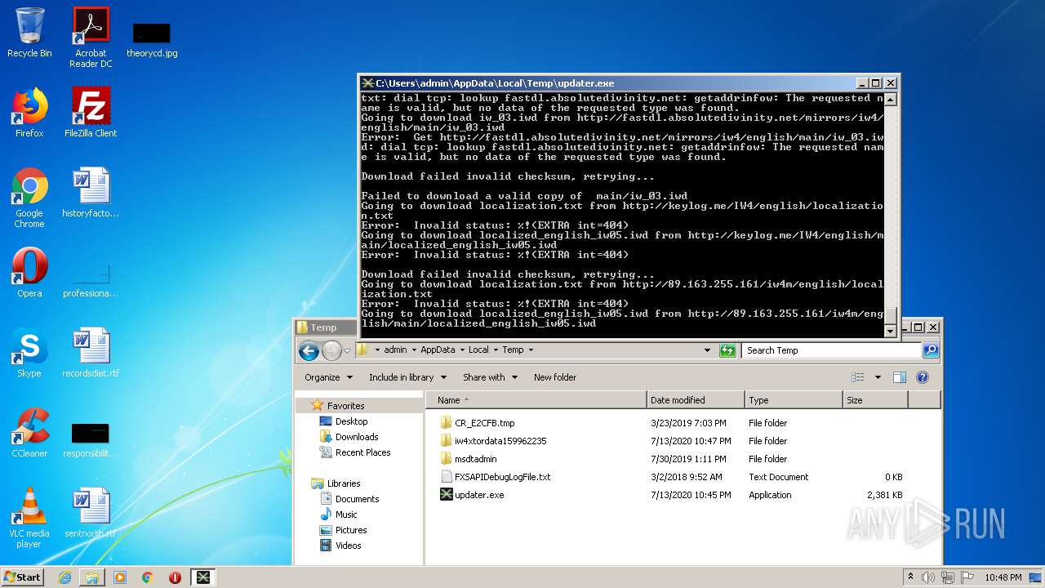The image size is (1045, 588).
Task: Open Opera from the taskbar
Action: coord(175,577)
